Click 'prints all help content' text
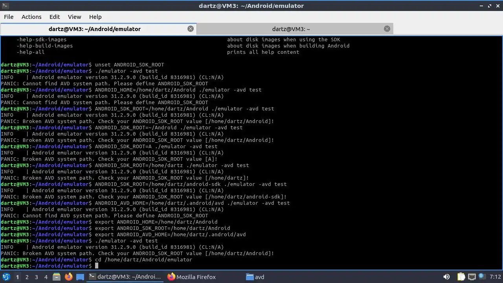 point(263,52)
